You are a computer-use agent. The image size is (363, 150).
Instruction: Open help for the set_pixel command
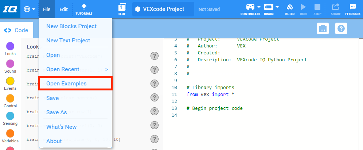coord(155,126)
